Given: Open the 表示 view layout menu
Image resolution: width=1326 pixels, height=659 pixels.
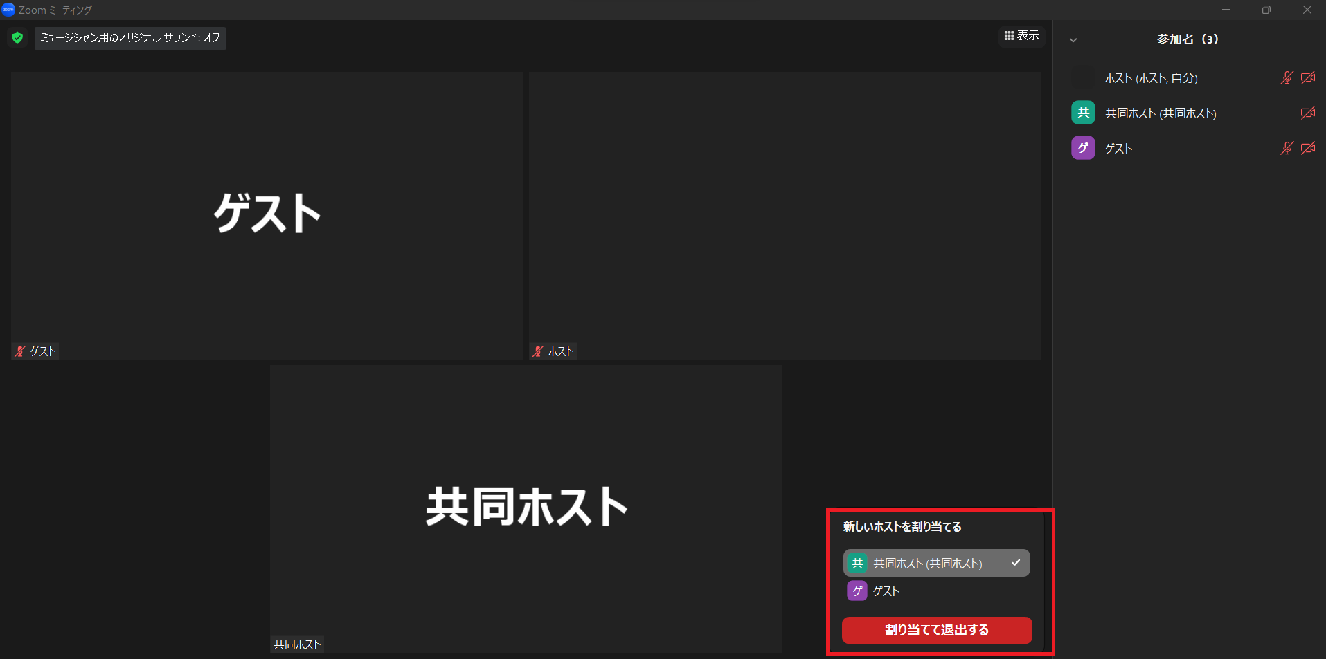Looking at the screenshot, I should (1021, 35).
